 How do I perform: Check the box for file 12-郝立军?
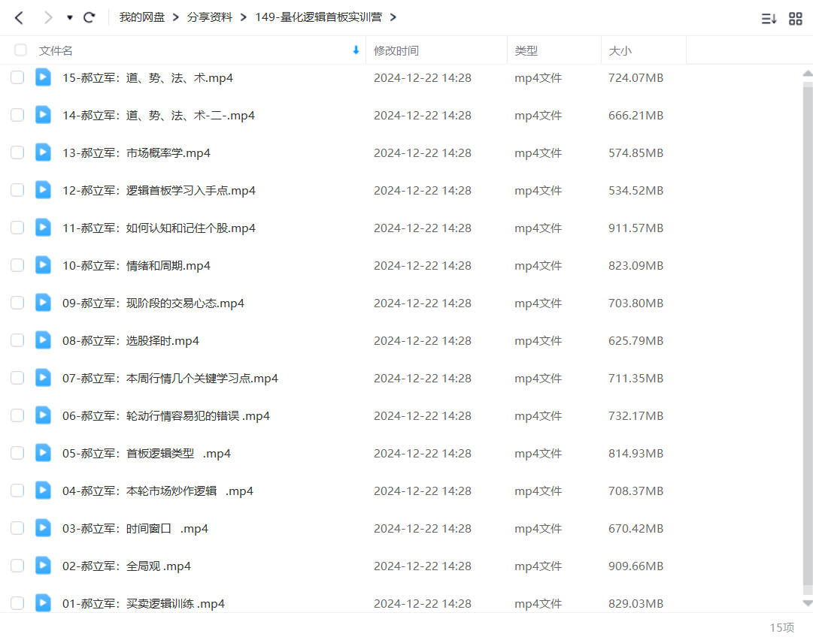click(x=17, y=190)
